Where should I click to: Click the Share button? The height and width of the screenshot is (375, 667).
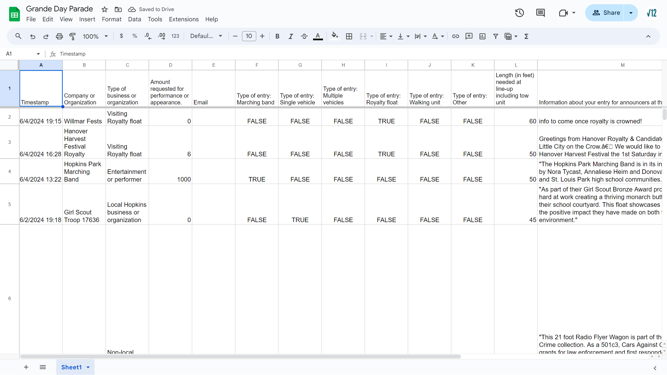tap(606, 13)
